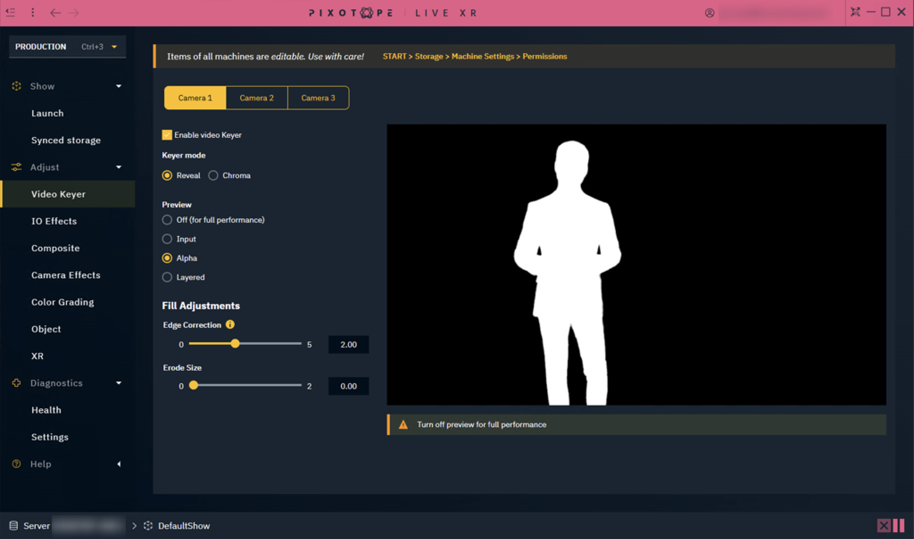
Task: Select Off (for full performance) preview
Action: coord(167,220)
